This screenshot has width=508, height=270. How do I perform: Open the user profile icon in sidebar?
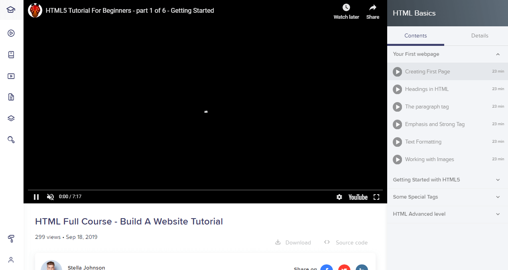[x=11, y=260]
